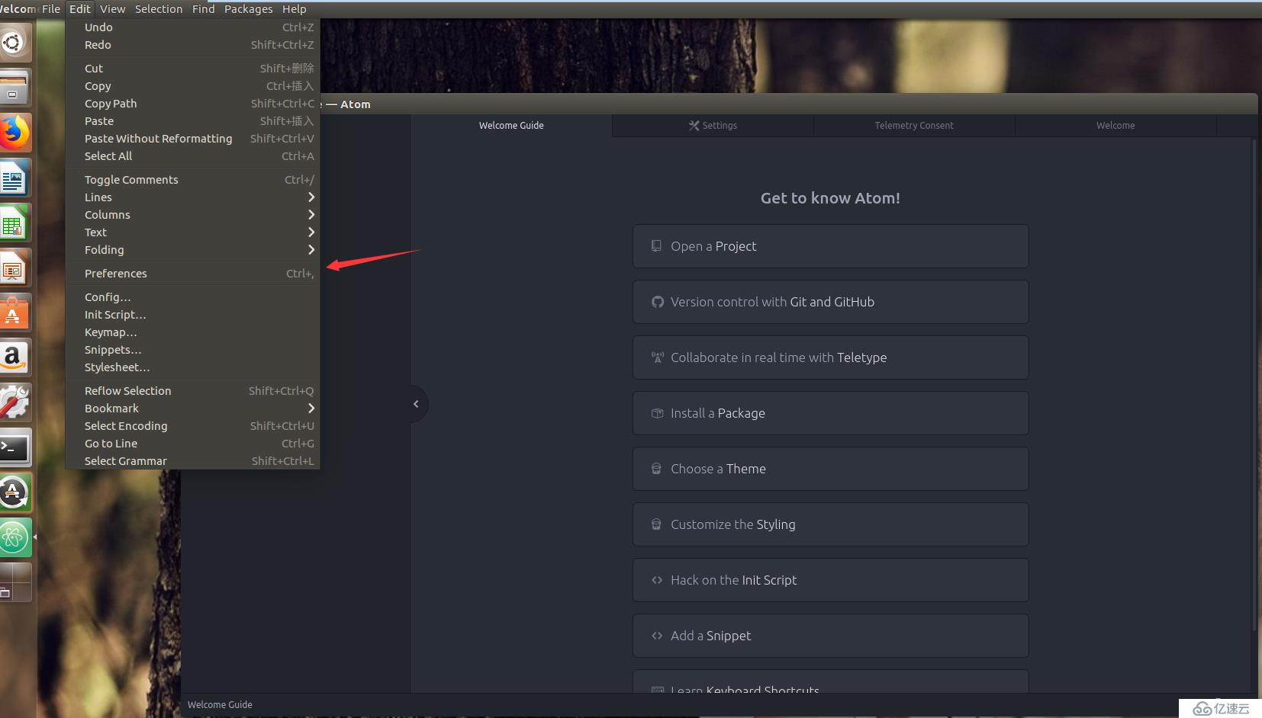Open Keymap... from Edit menu

click(x=192, y=332)
